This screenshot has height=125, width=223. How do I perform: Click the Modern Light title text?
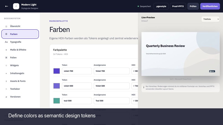[x=29, y=4]
